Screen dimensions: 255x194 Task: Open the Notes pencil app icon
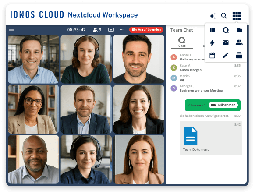tap(226, 55)
